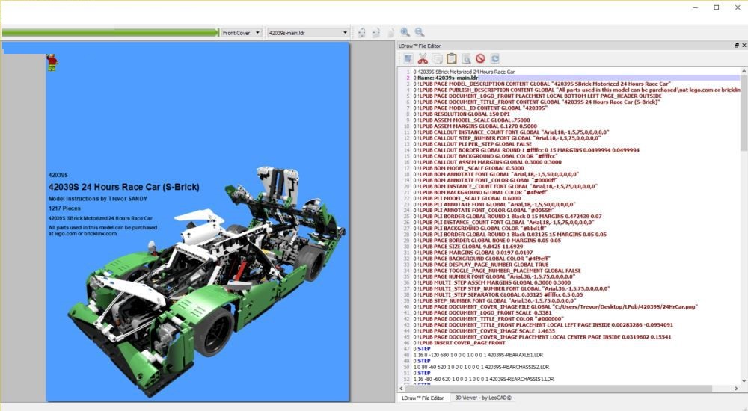Click the Redraw refresh icon in editor
748x411 pixels.
point(494,58)
